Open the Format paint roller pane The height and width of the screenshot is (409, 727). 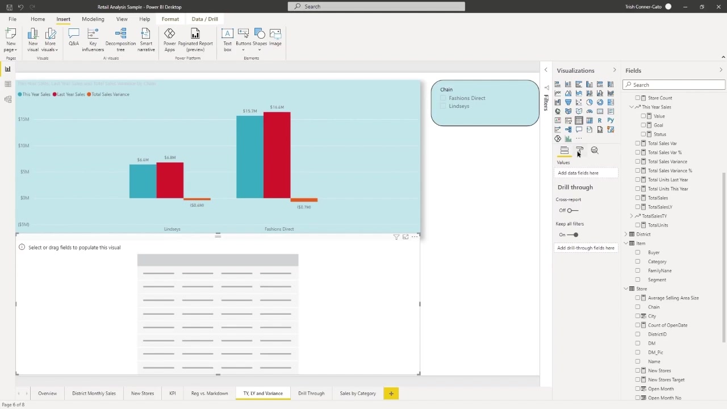coord(579,151)
